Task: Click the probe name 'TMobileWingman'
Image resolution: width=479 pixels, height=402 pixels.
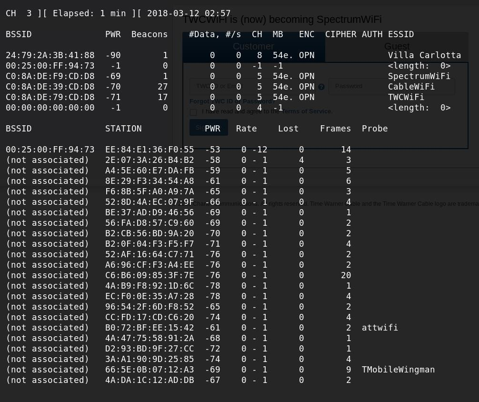Action: click(399, 370)
